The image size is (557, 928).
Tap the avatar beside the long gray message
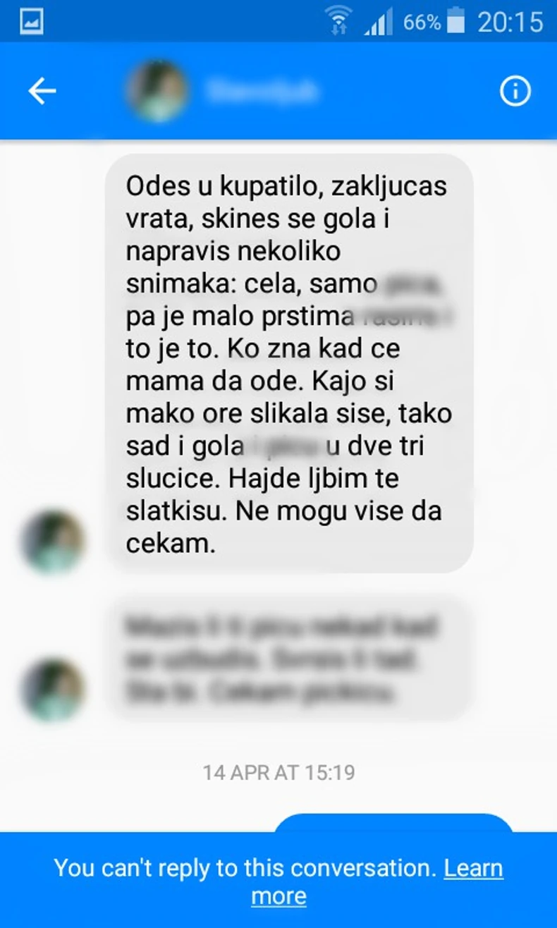click(53, 542)
